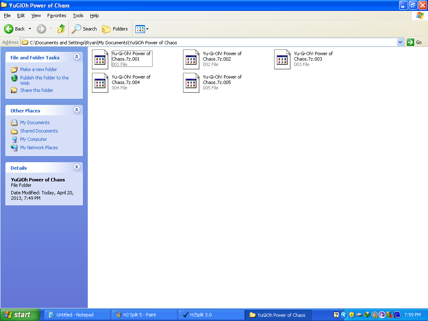428x321 pixels.
Task: Click the Windows flag logo throbber
Action: [x=420, y=15]
